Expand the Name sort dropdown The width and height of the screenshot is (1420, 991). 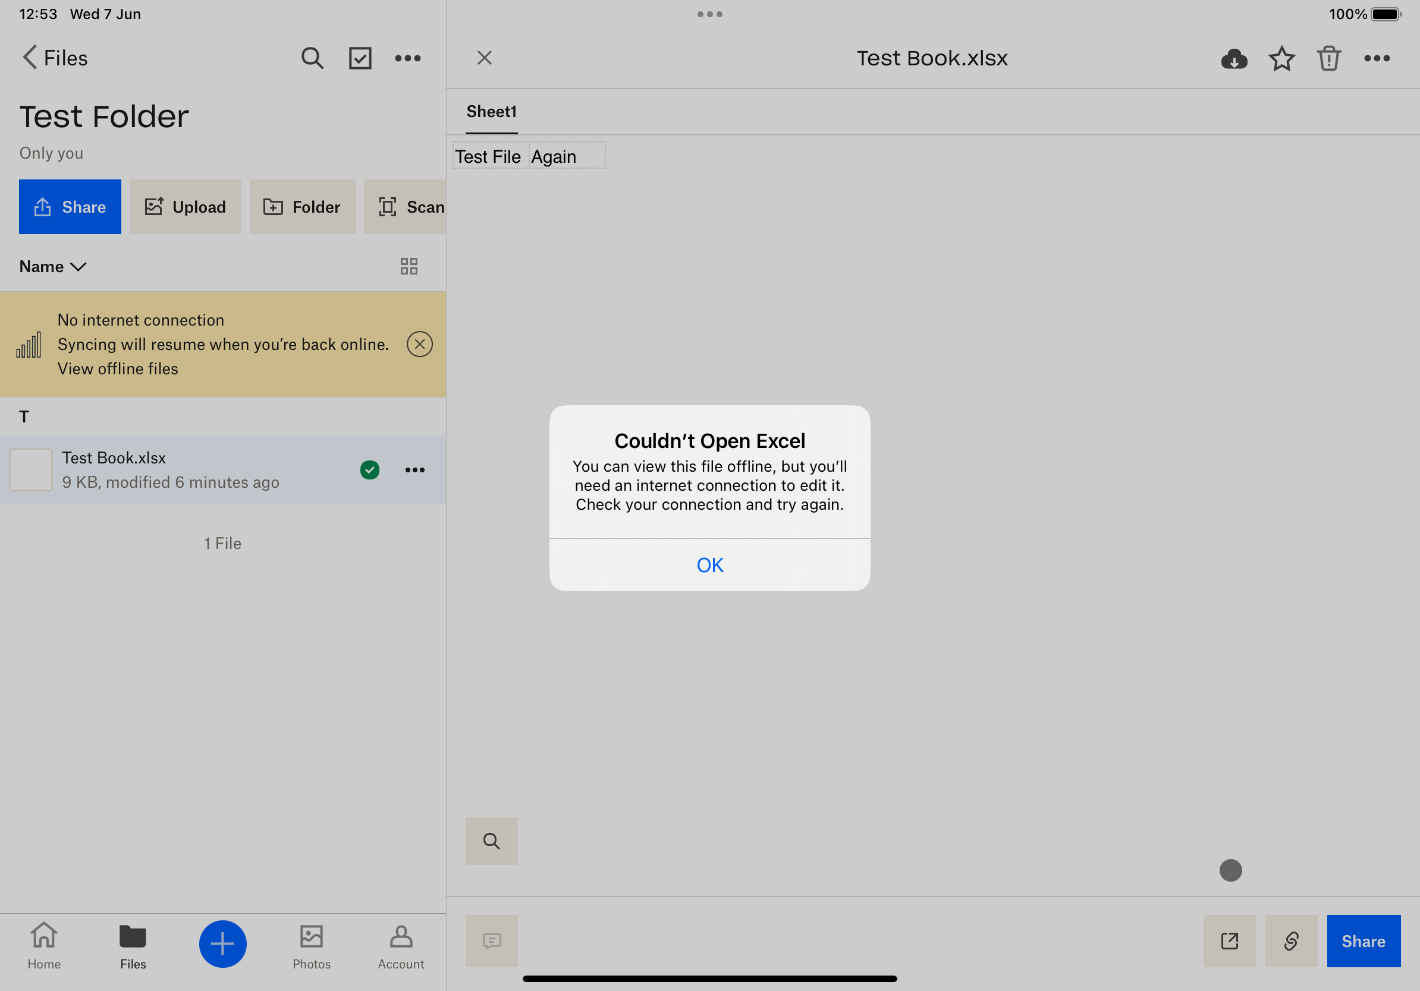[53, 266]
